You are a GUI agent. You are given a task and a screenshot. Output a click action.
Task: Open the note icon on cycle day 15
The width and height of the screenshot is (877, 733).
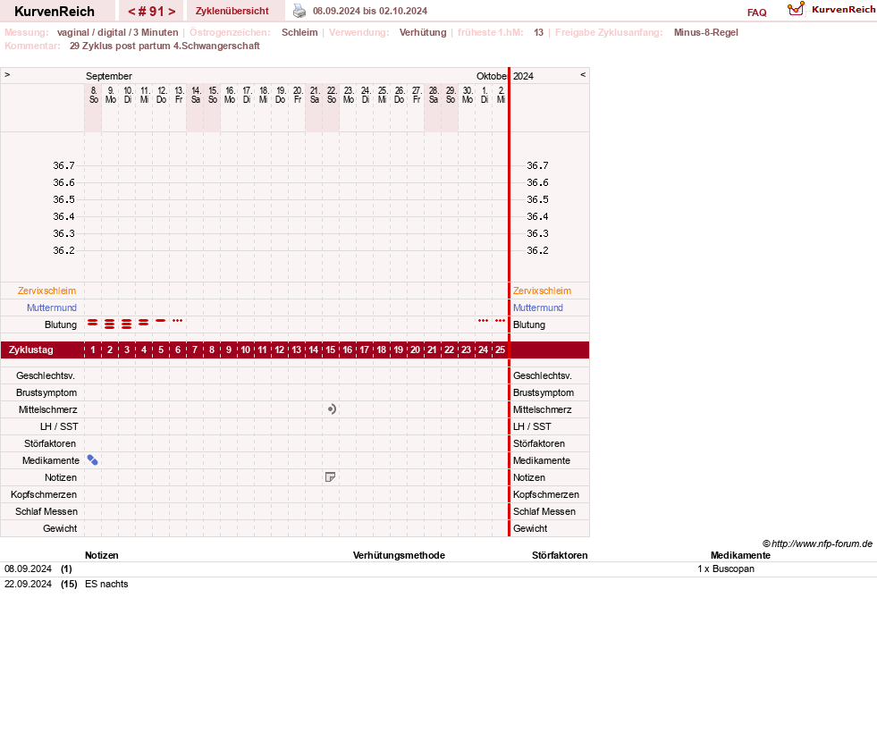[x=330, y=477]
